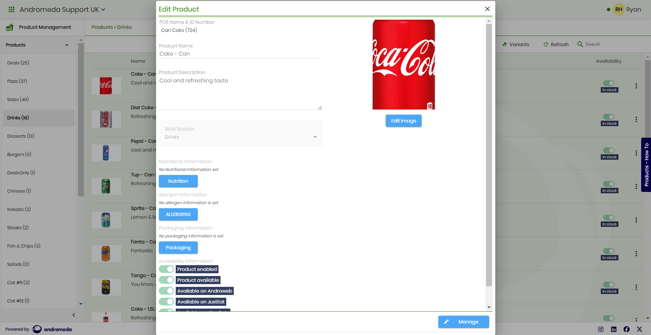Screen dimensions: 651x335
Task: Toggle in-stock switch for 7up
Action: (x=609, y=184)
